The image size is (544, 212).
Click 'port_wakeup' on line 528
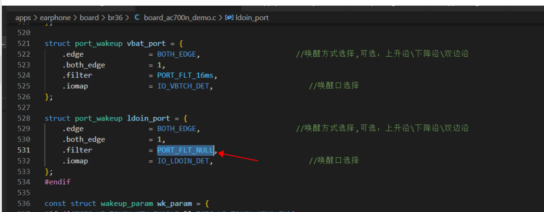click(x=99, y=118)
